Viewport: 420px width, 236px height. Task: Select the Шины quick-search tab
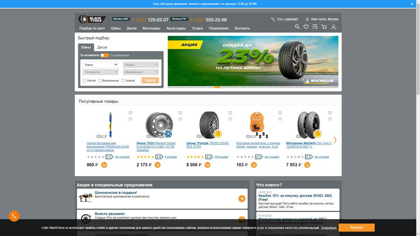pyautogui.click(x=86, y=47)
